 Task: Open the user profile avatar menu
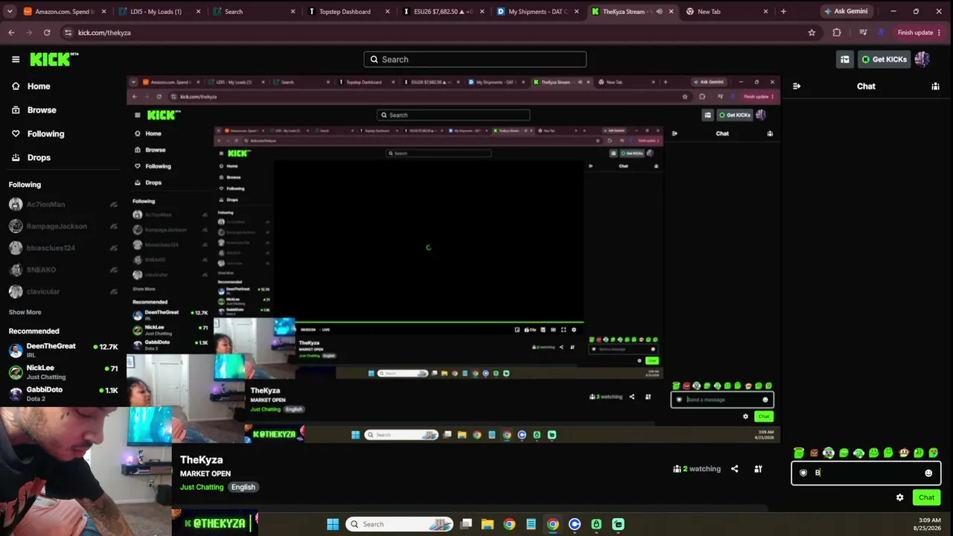(x=922, y=60)
